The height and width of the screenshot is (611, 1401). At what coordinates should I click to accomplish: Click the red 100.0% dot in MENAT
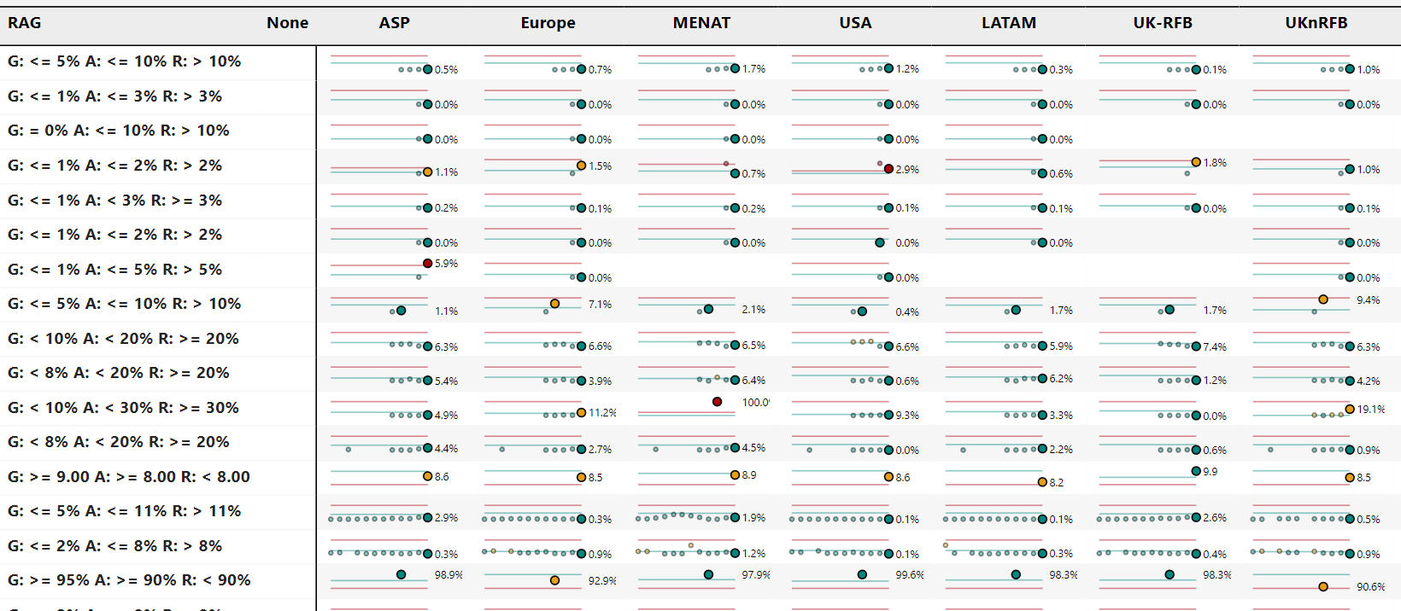[x=718, y=402]
